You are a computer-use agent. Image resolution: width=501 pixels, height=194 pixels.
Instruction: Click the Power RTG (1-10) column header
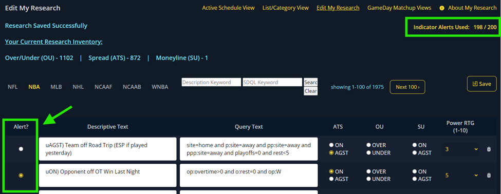tap(460, 127)
